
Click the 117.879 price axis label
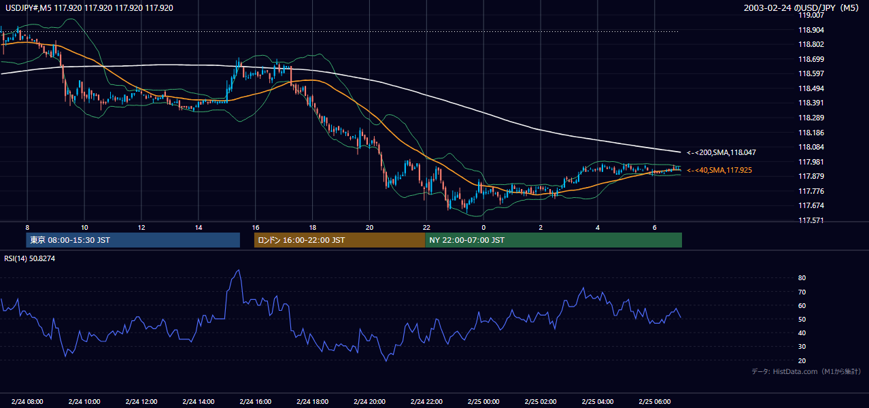click(811, 176)
